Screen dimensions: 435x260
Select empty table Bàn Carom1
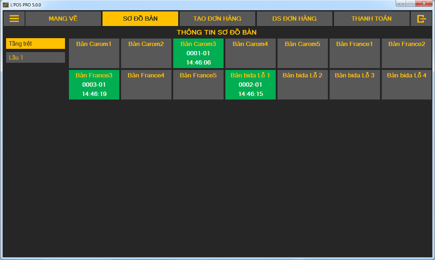tap(94, 53)
